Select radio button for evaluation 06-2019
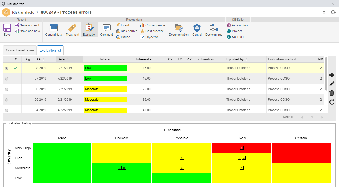The width and height of the screenshot is (339, 190). coord(7,89)
